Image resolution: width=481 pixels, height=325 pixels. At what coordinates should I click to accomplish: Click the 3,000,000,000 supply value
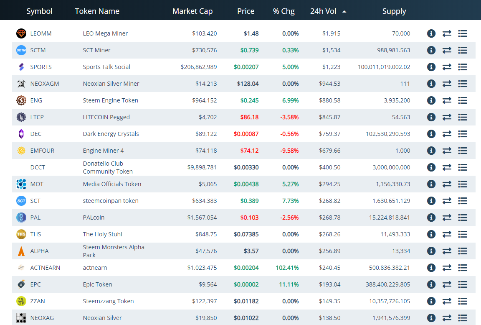[x=391, y=167]
